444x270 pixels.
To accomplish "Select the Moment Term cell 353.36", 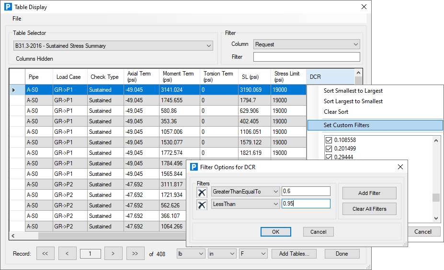I will 180,121.
